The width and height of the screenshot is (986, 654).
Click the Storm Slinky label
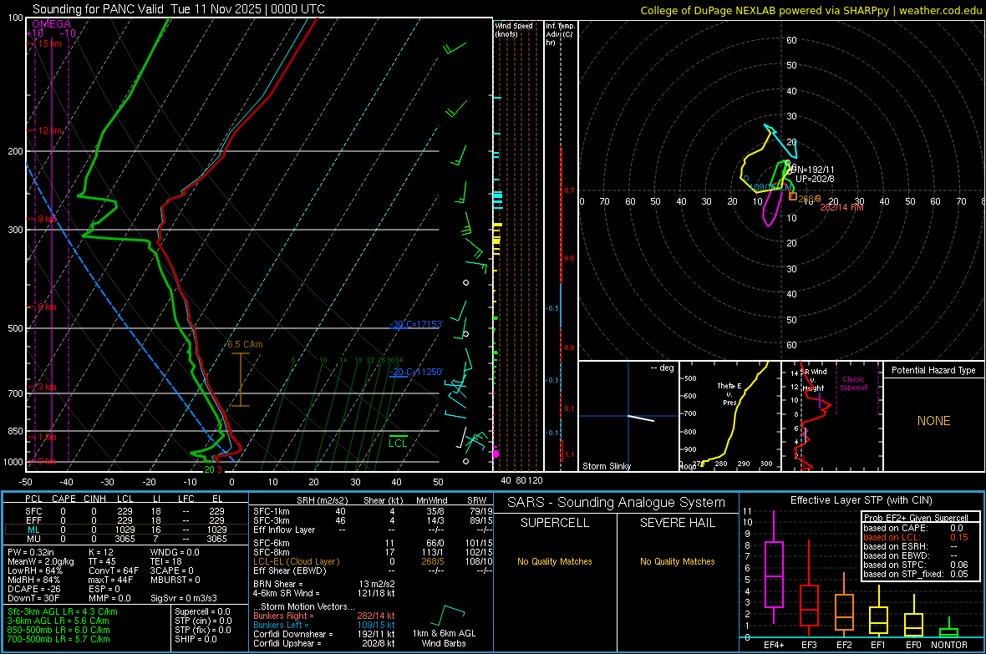pyautogui.click(x=606, y=466)
